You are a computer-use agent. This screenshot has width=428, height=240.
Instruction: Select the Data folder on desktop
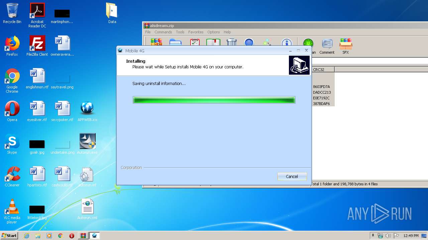click(112, 13)
